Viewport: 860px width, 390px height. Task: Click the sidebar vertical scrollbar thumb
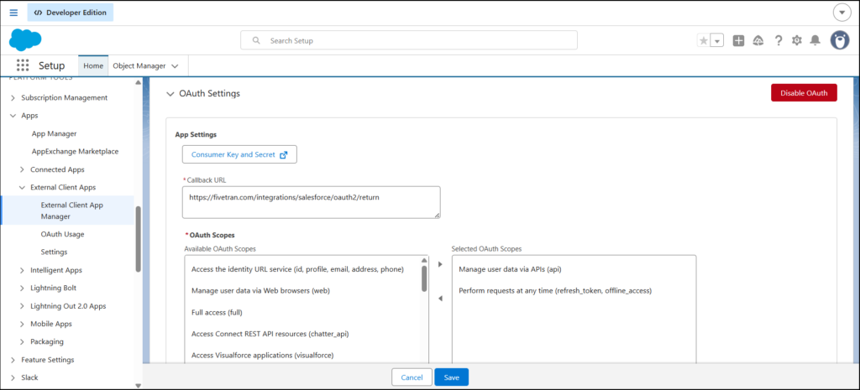(139, 237)
